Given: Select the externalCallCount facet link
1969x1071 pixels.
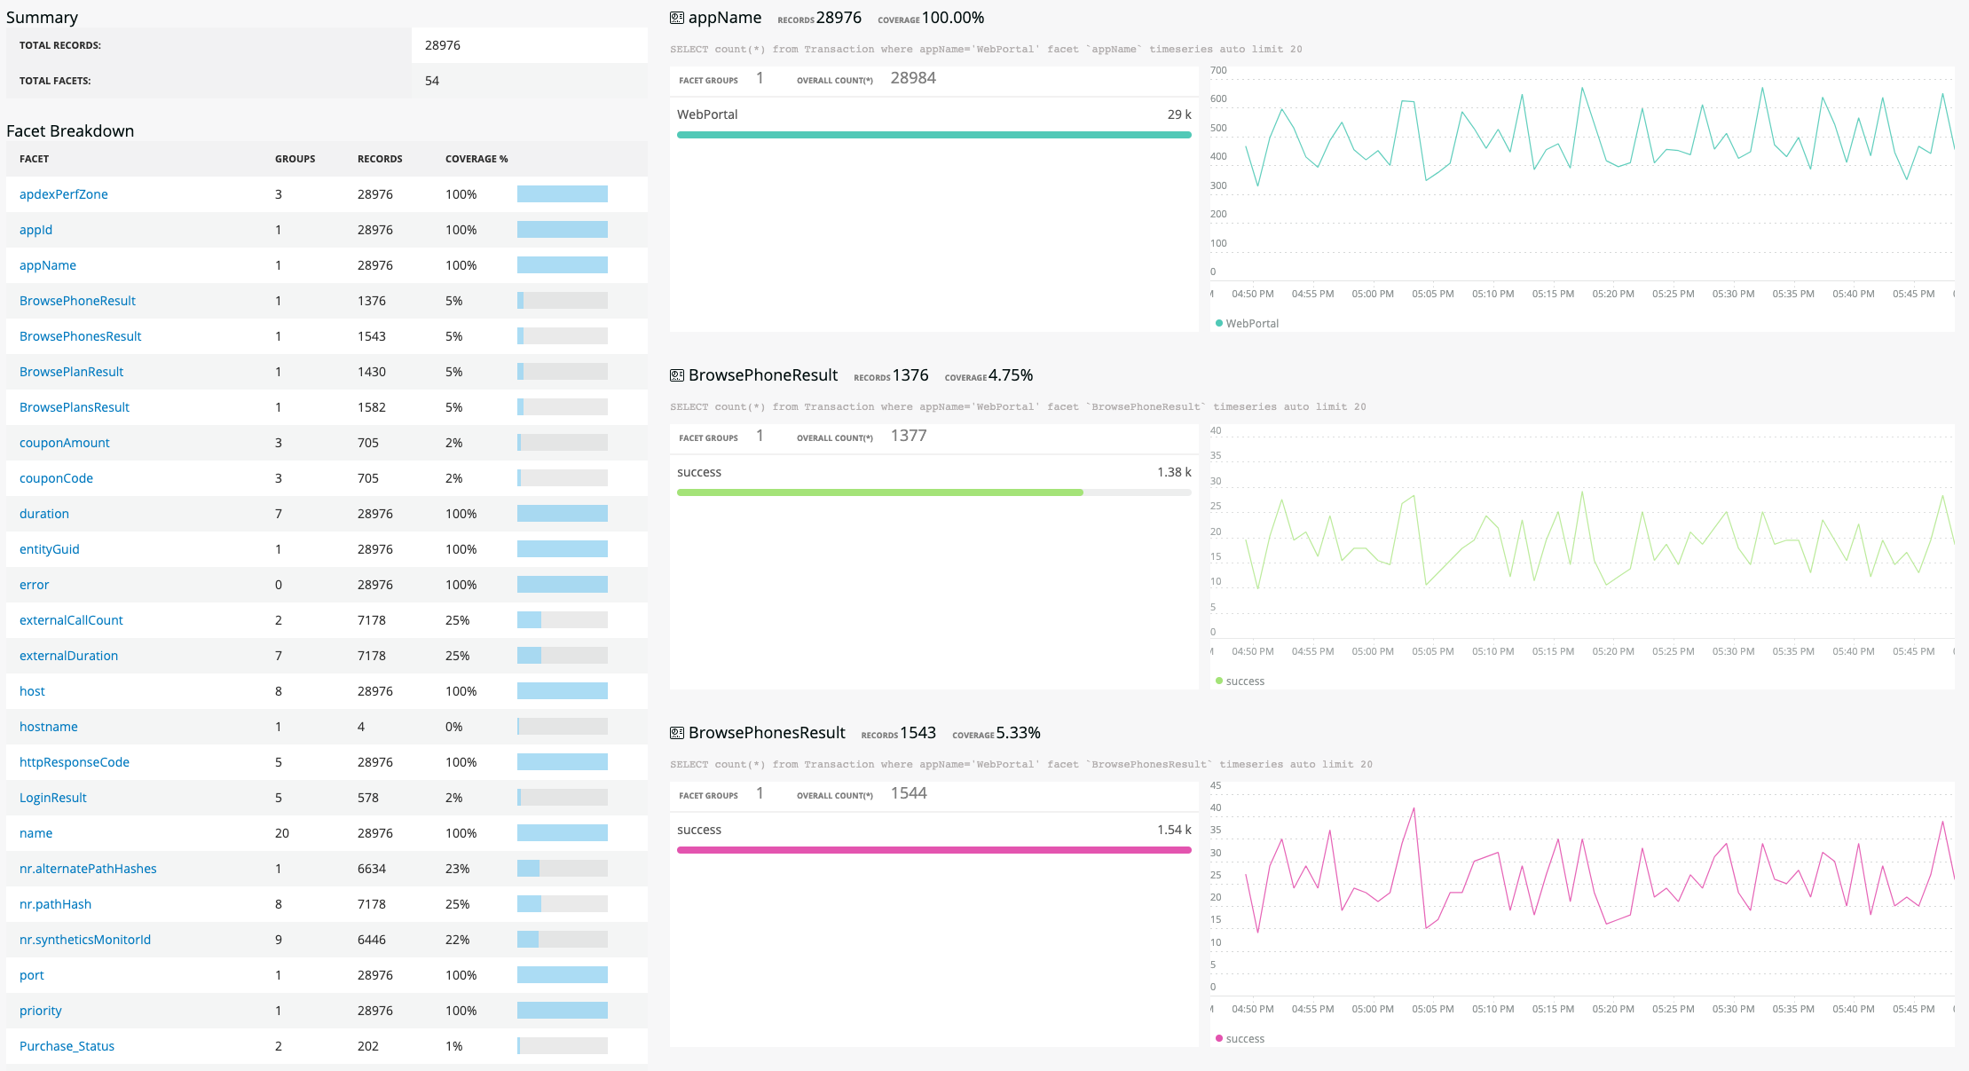Looking at the screenshot, I should click(71, 620).
